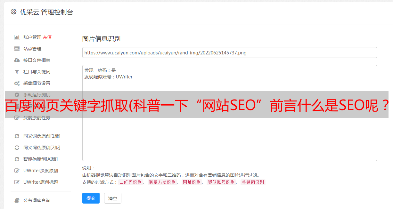Open 智能伪原创[AI版] tool
Image resolution: width=393 pixels, height=209 pixels.
[41, 159]
